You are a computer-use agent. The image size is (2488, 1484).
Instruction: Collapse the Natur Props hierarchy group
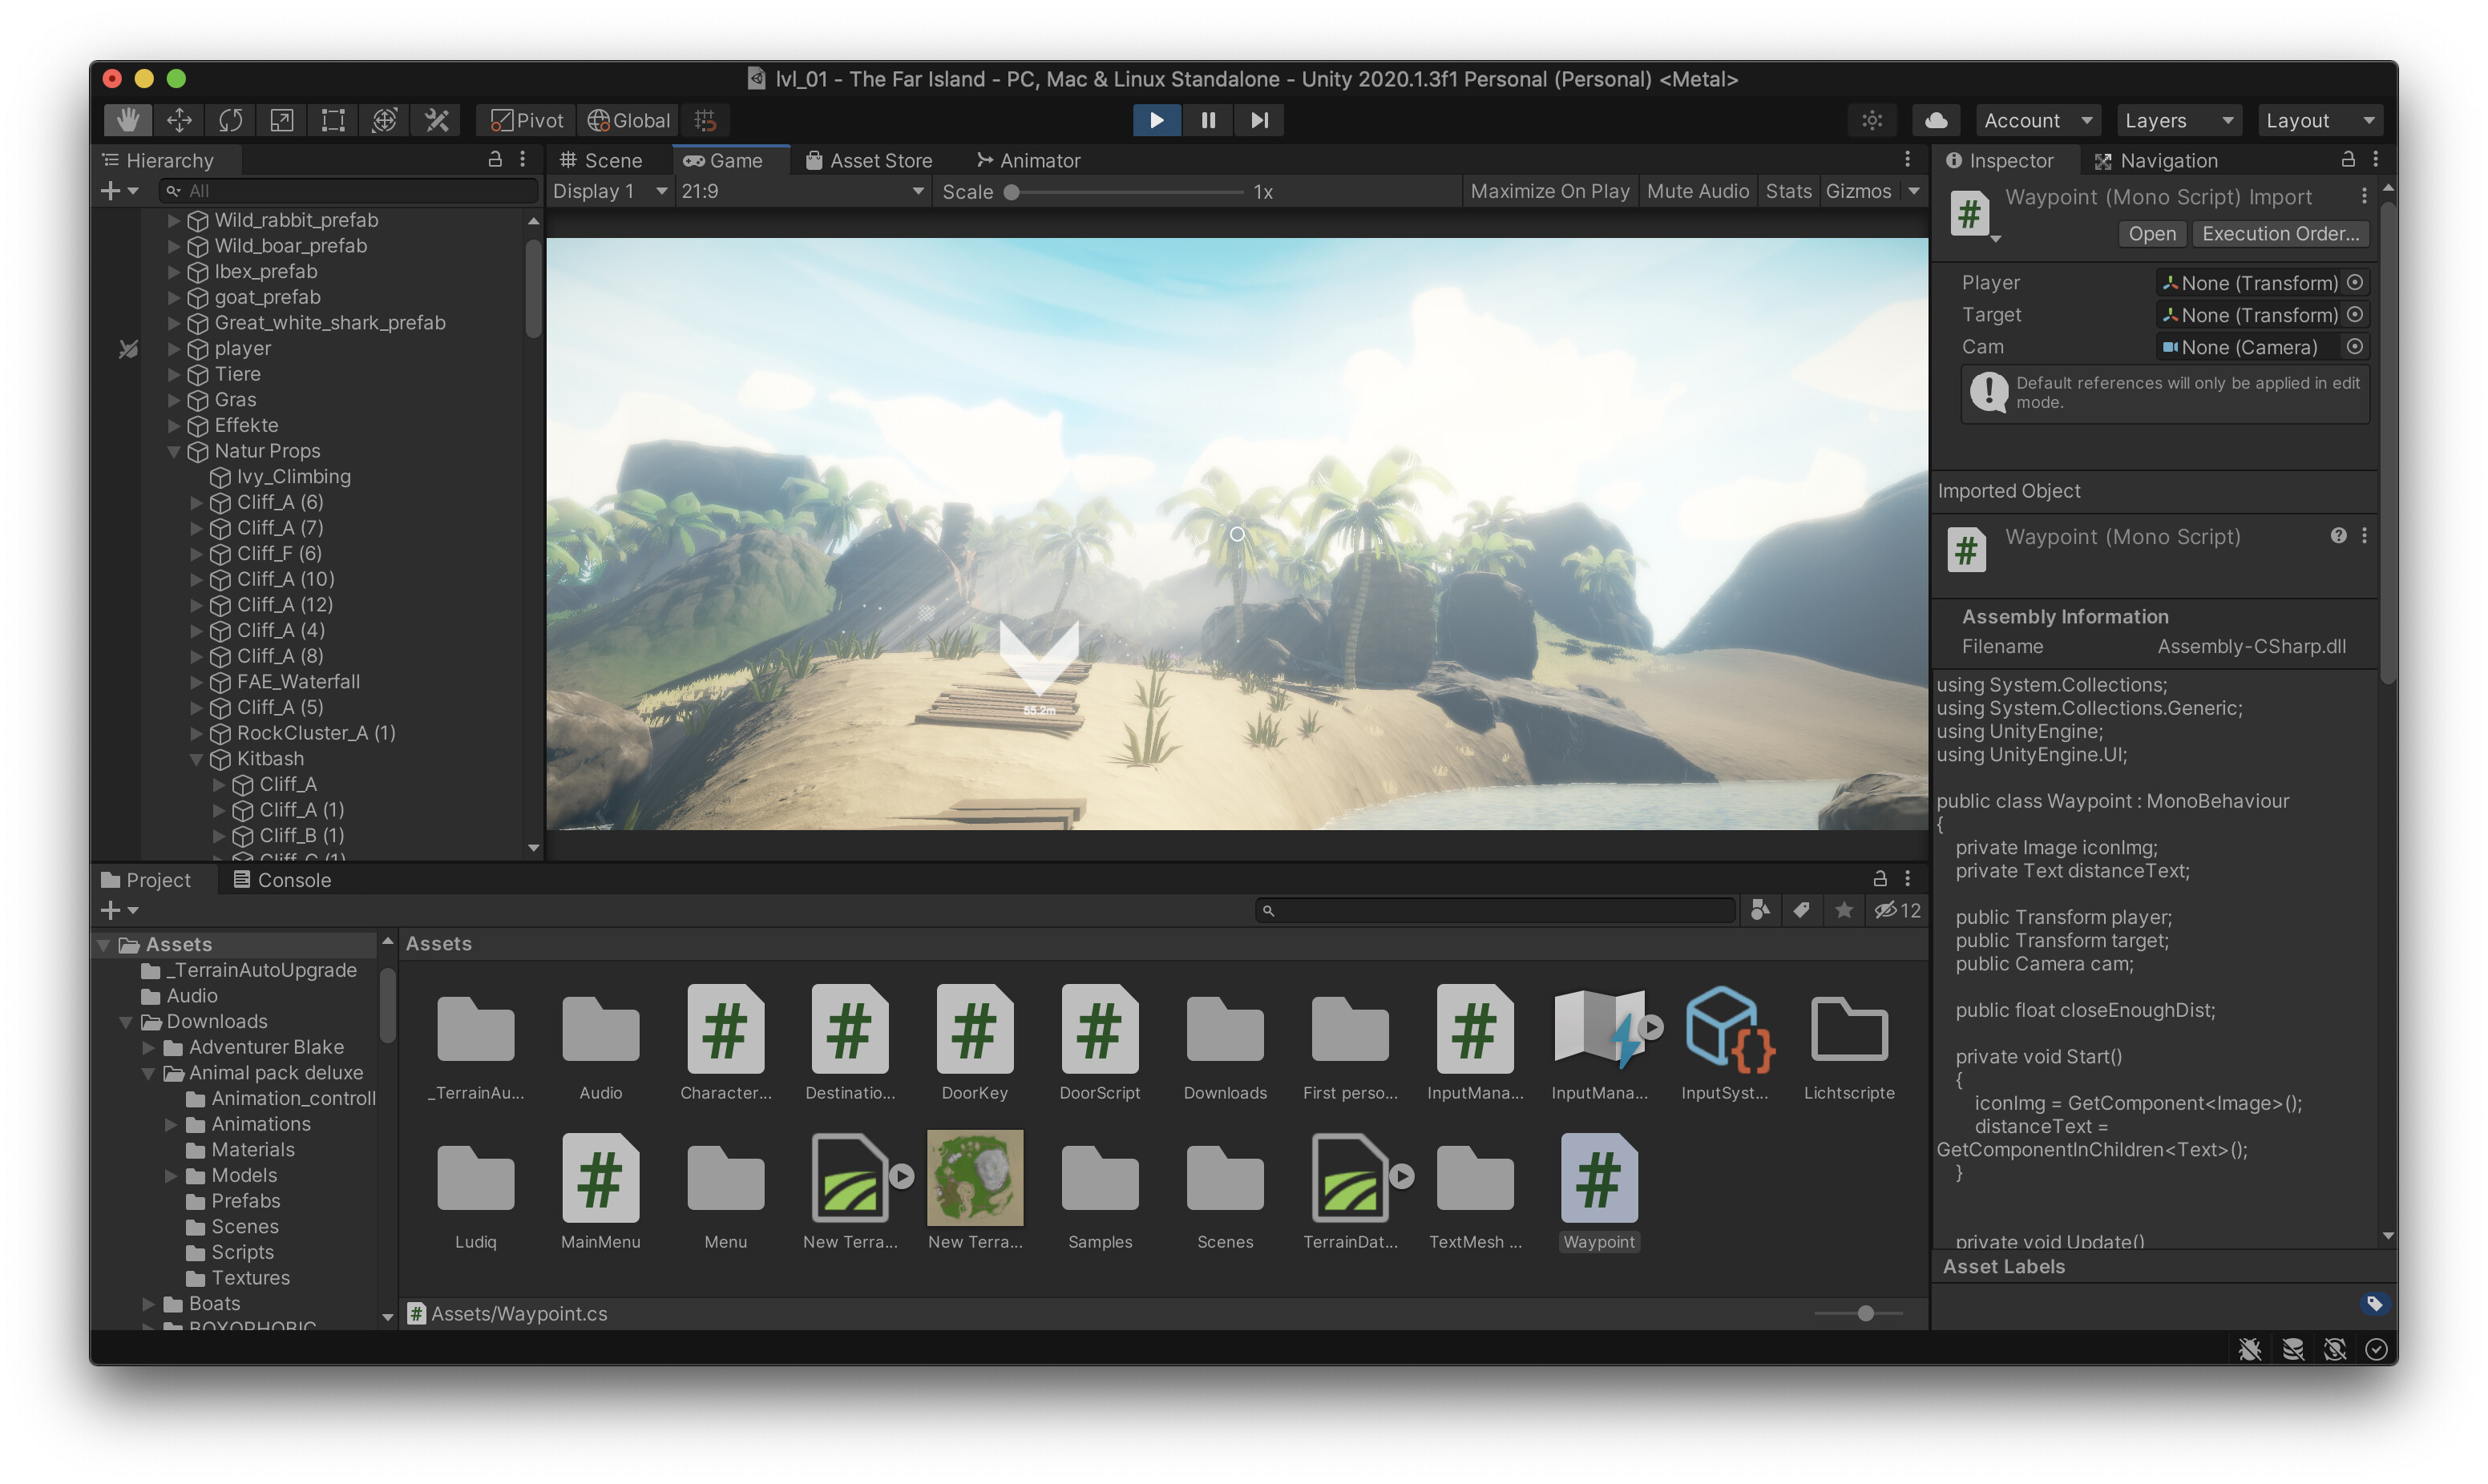coord(175,451)
